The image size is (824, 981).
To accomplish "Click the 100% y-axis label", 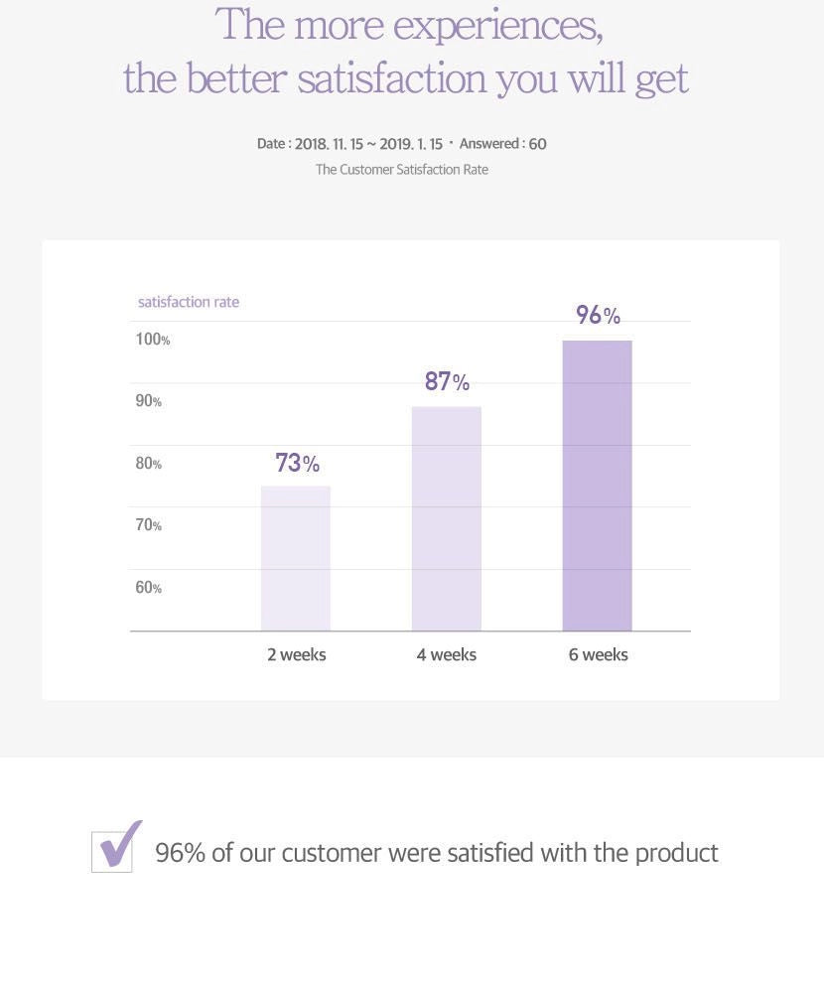I will 153,340.
